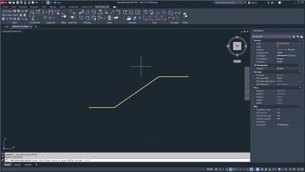Collapse the Misc section in Properties
The height and width of the screenshot is (172, 305).
pos(300,107)
